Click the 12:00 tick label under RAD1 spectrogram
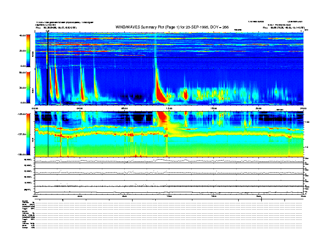The width and height of the screenshot is (327, 252). tap(169, 108)
